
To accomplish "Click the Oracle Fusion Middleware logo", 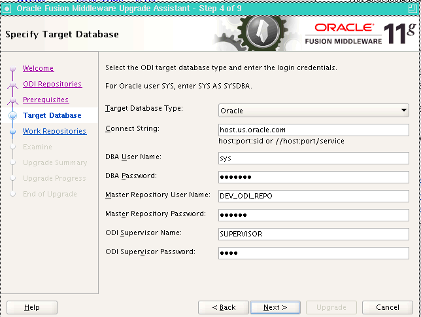I will [360, 33].
